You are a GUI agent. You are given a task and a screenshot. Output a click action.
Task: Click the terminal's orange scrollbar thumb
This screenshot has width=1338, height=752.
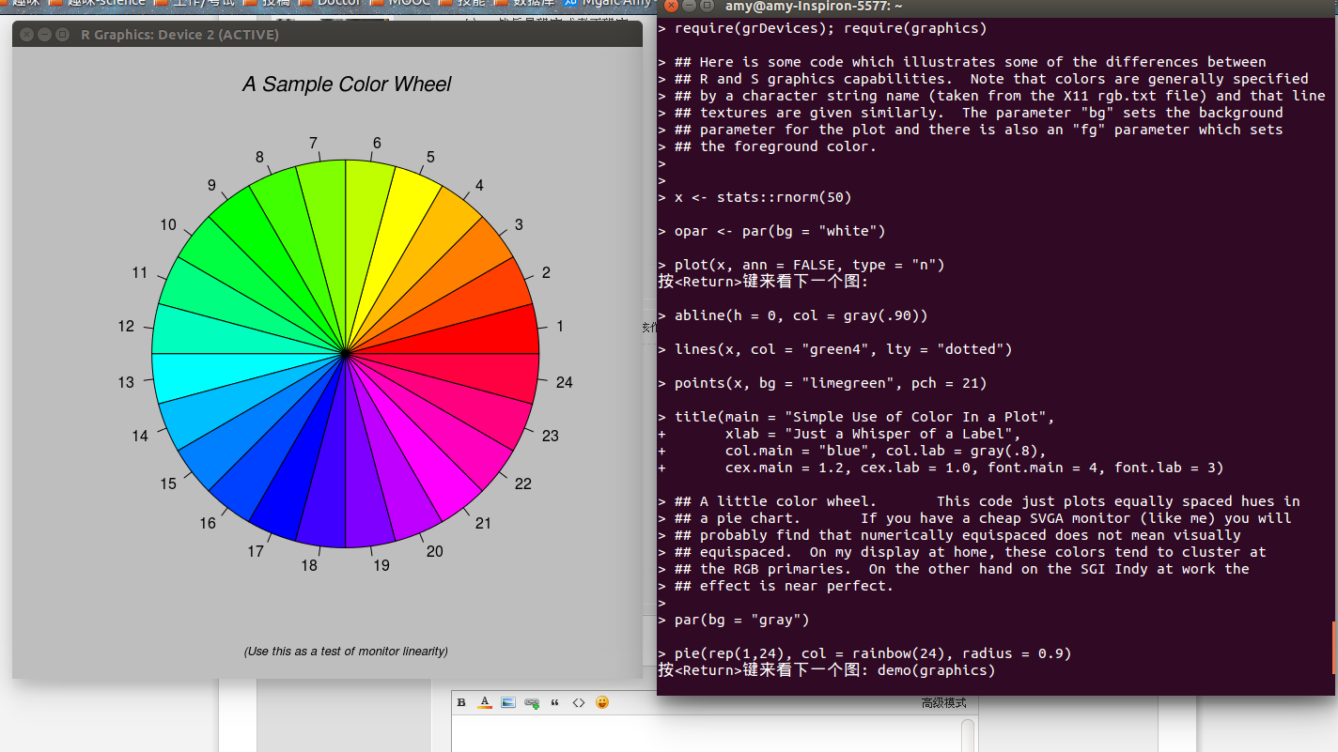coord(1334,648)
